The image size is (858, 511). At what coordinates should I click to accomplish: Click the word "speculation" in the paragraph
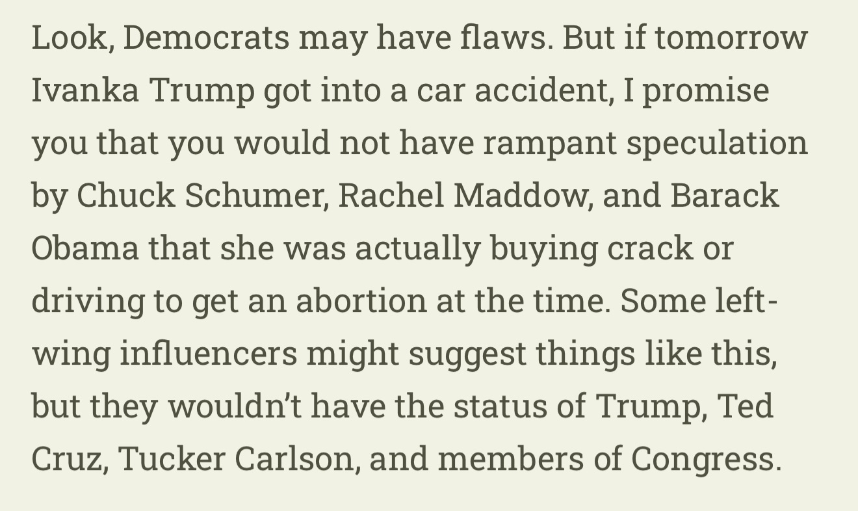tap(717, 142)
